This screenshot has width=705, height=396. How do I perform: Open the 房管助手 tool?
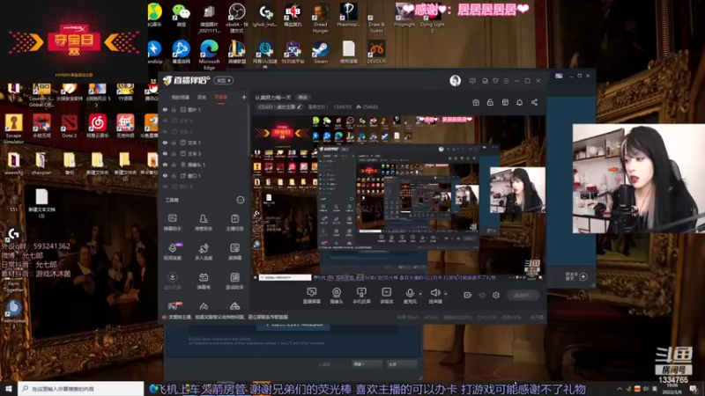pyautogui.click(x=204, y=223)
